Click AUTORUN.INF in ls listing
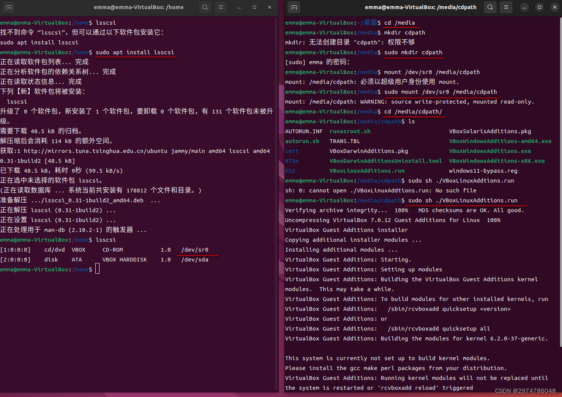 coord(304,131)
